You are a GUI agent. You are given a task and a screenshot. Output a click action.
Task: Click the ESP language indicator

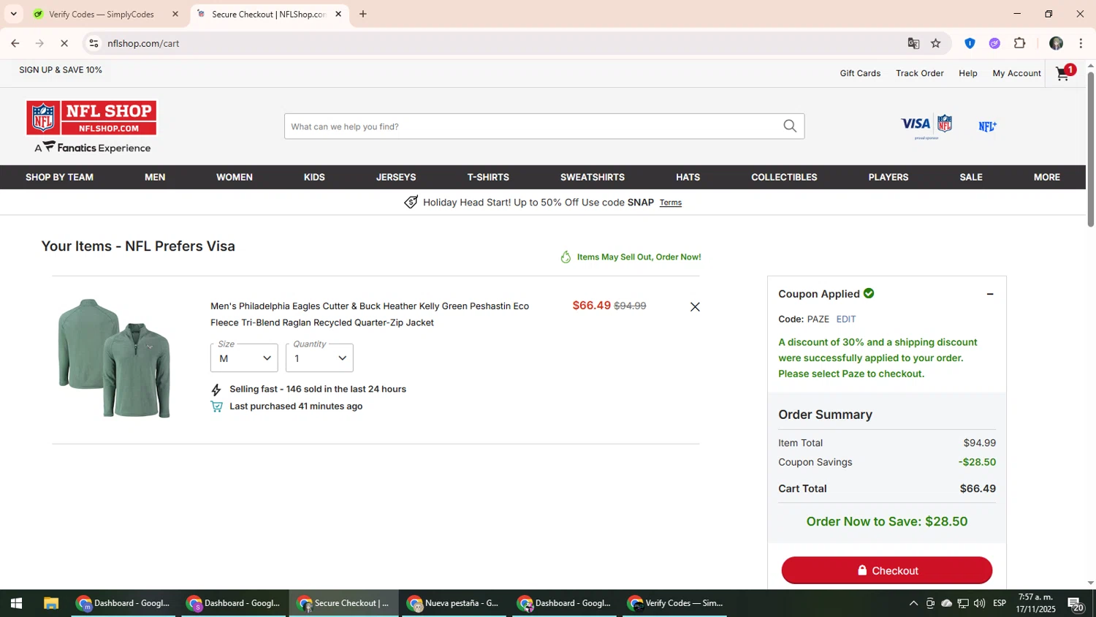(x=1000, y=603)
